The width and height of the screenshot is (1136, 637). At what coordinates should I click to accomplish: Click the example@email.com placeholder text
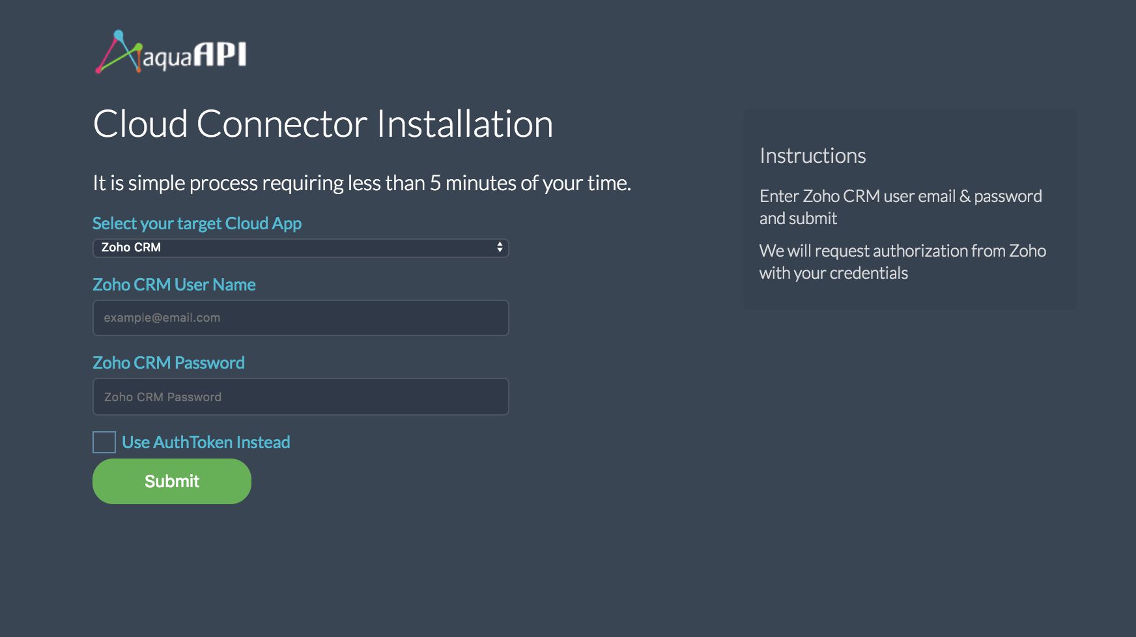click(162, 318)
